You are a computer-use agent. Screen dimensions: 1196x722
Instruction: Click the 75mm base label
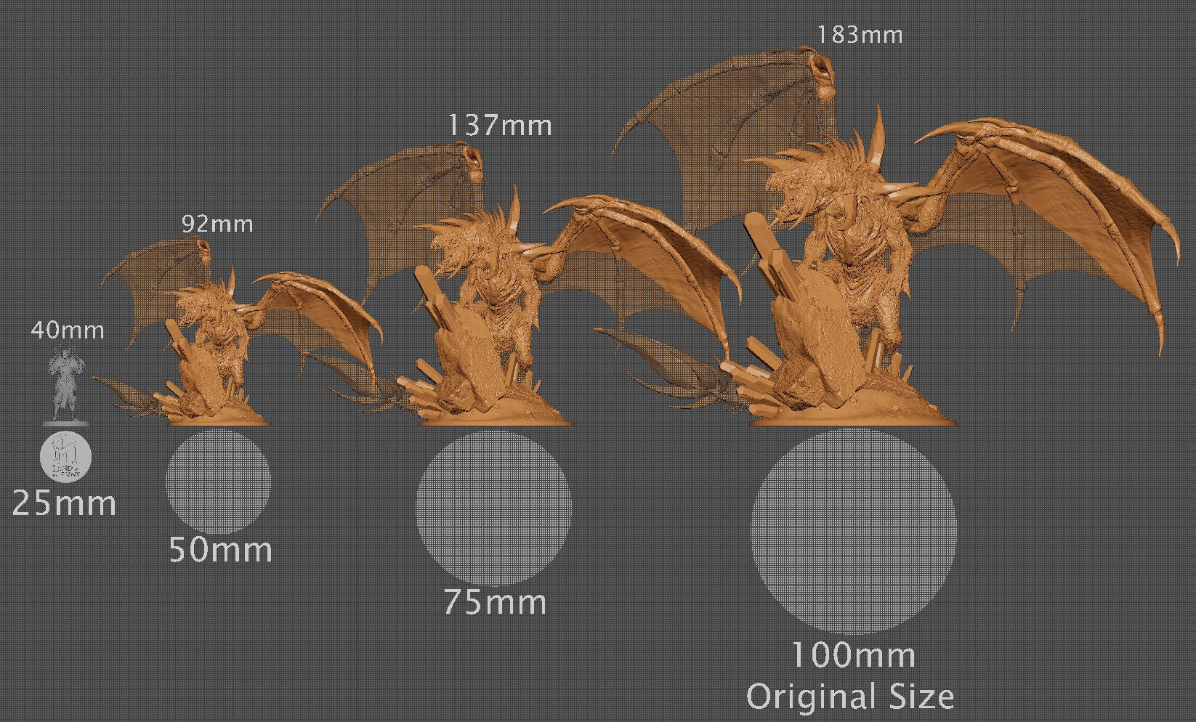tap(495, 602)
